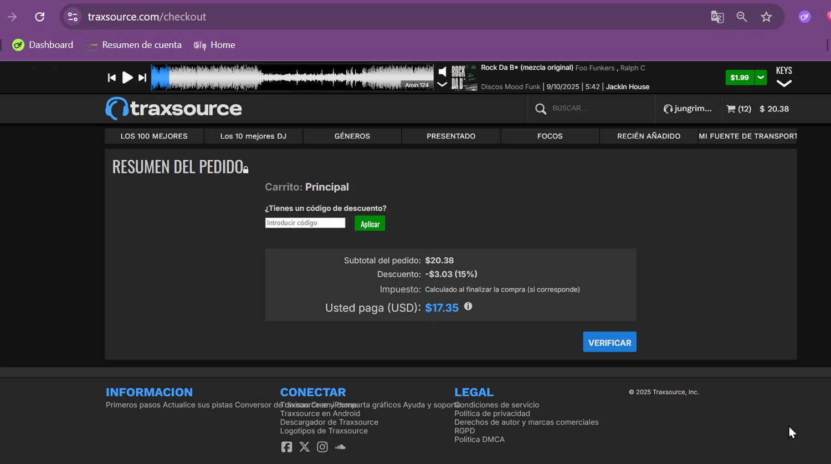Image resolution: width=831 pixels, height=464 pixels.
Task: Open Política DMCA link
Action: click(x=480, y=440)
